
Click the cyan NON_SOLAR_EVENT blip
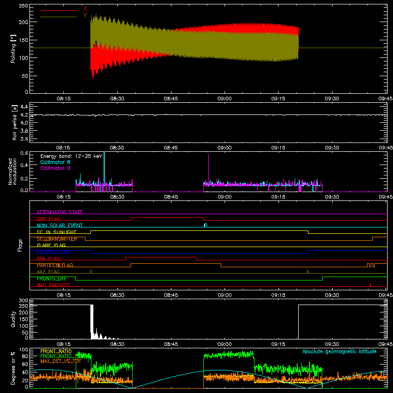(205, 225)
